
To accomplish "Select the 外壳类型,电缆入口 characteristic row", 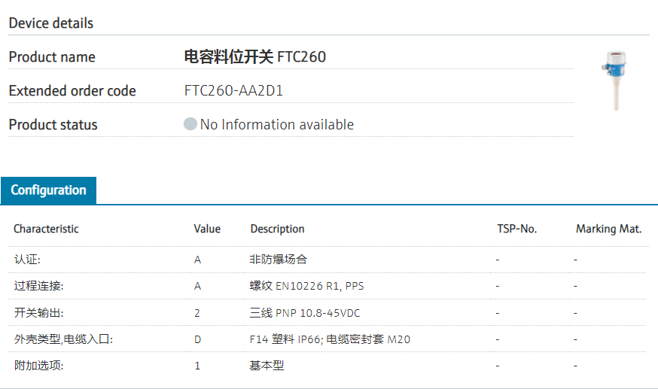I will click(x=63, y=339).
